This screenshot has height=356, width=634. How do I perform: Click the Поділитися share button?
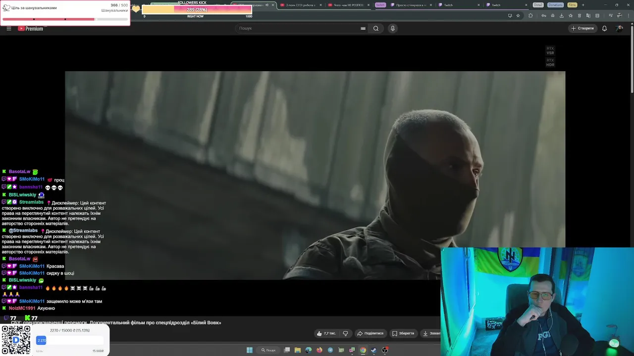pyautogui.click(x=370, y=333)
